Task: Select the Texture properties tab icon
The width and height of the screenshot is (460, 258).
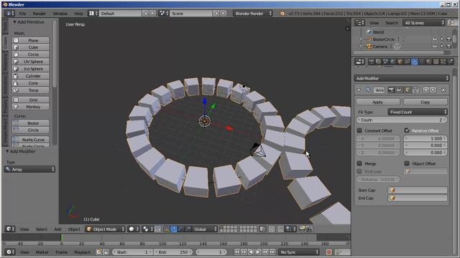Action: (x=436, y=62)
